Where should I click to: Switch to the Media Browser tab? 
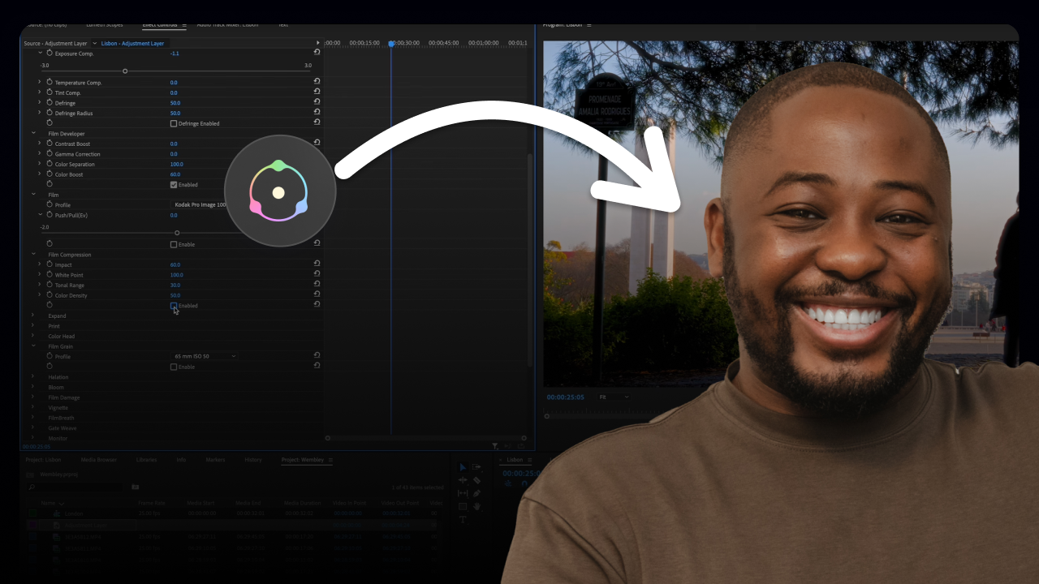pos(98,459)
